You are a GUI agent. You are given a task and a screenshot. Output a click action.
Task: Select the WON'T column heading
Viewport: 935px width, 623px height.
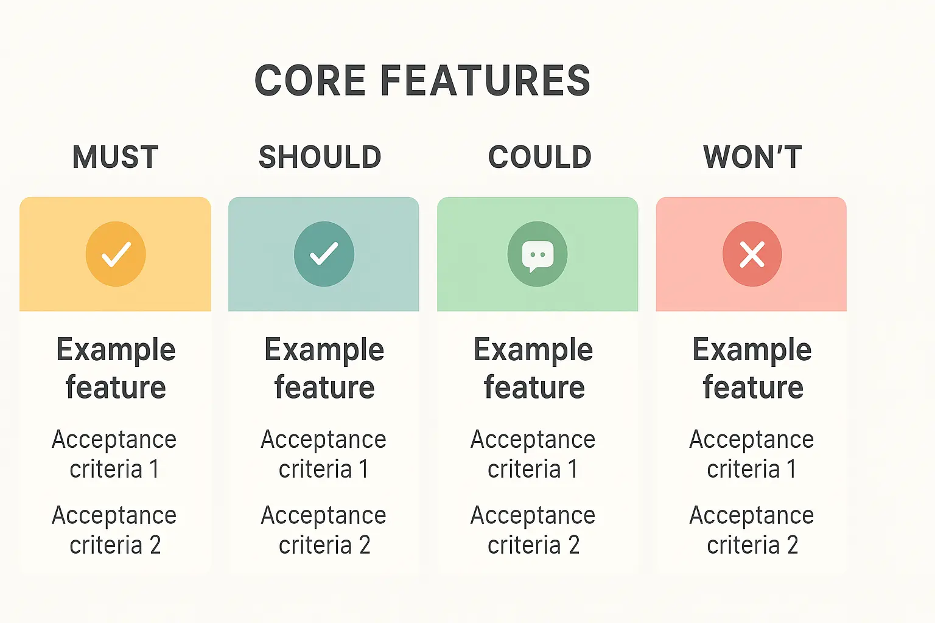[x=752, y=157]
